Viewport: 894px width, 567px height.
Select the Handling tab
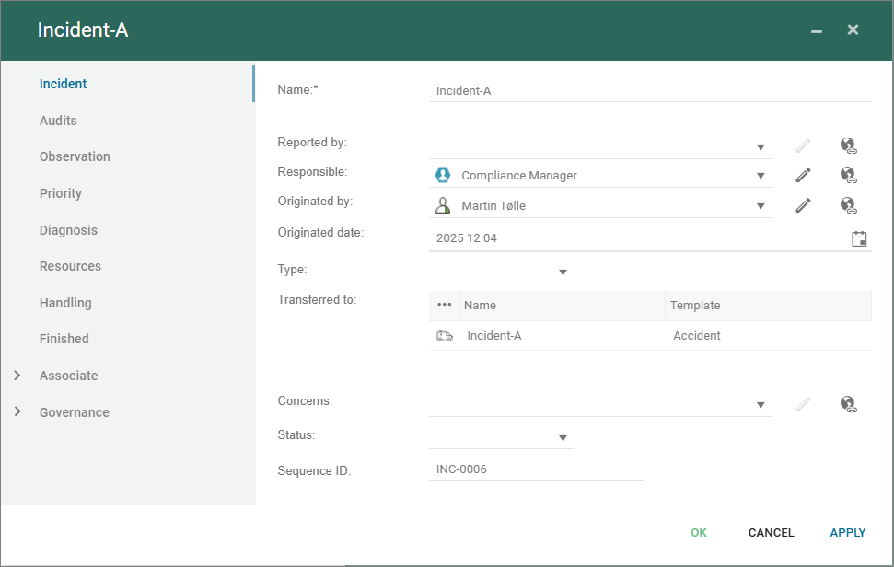pos(65,303)
